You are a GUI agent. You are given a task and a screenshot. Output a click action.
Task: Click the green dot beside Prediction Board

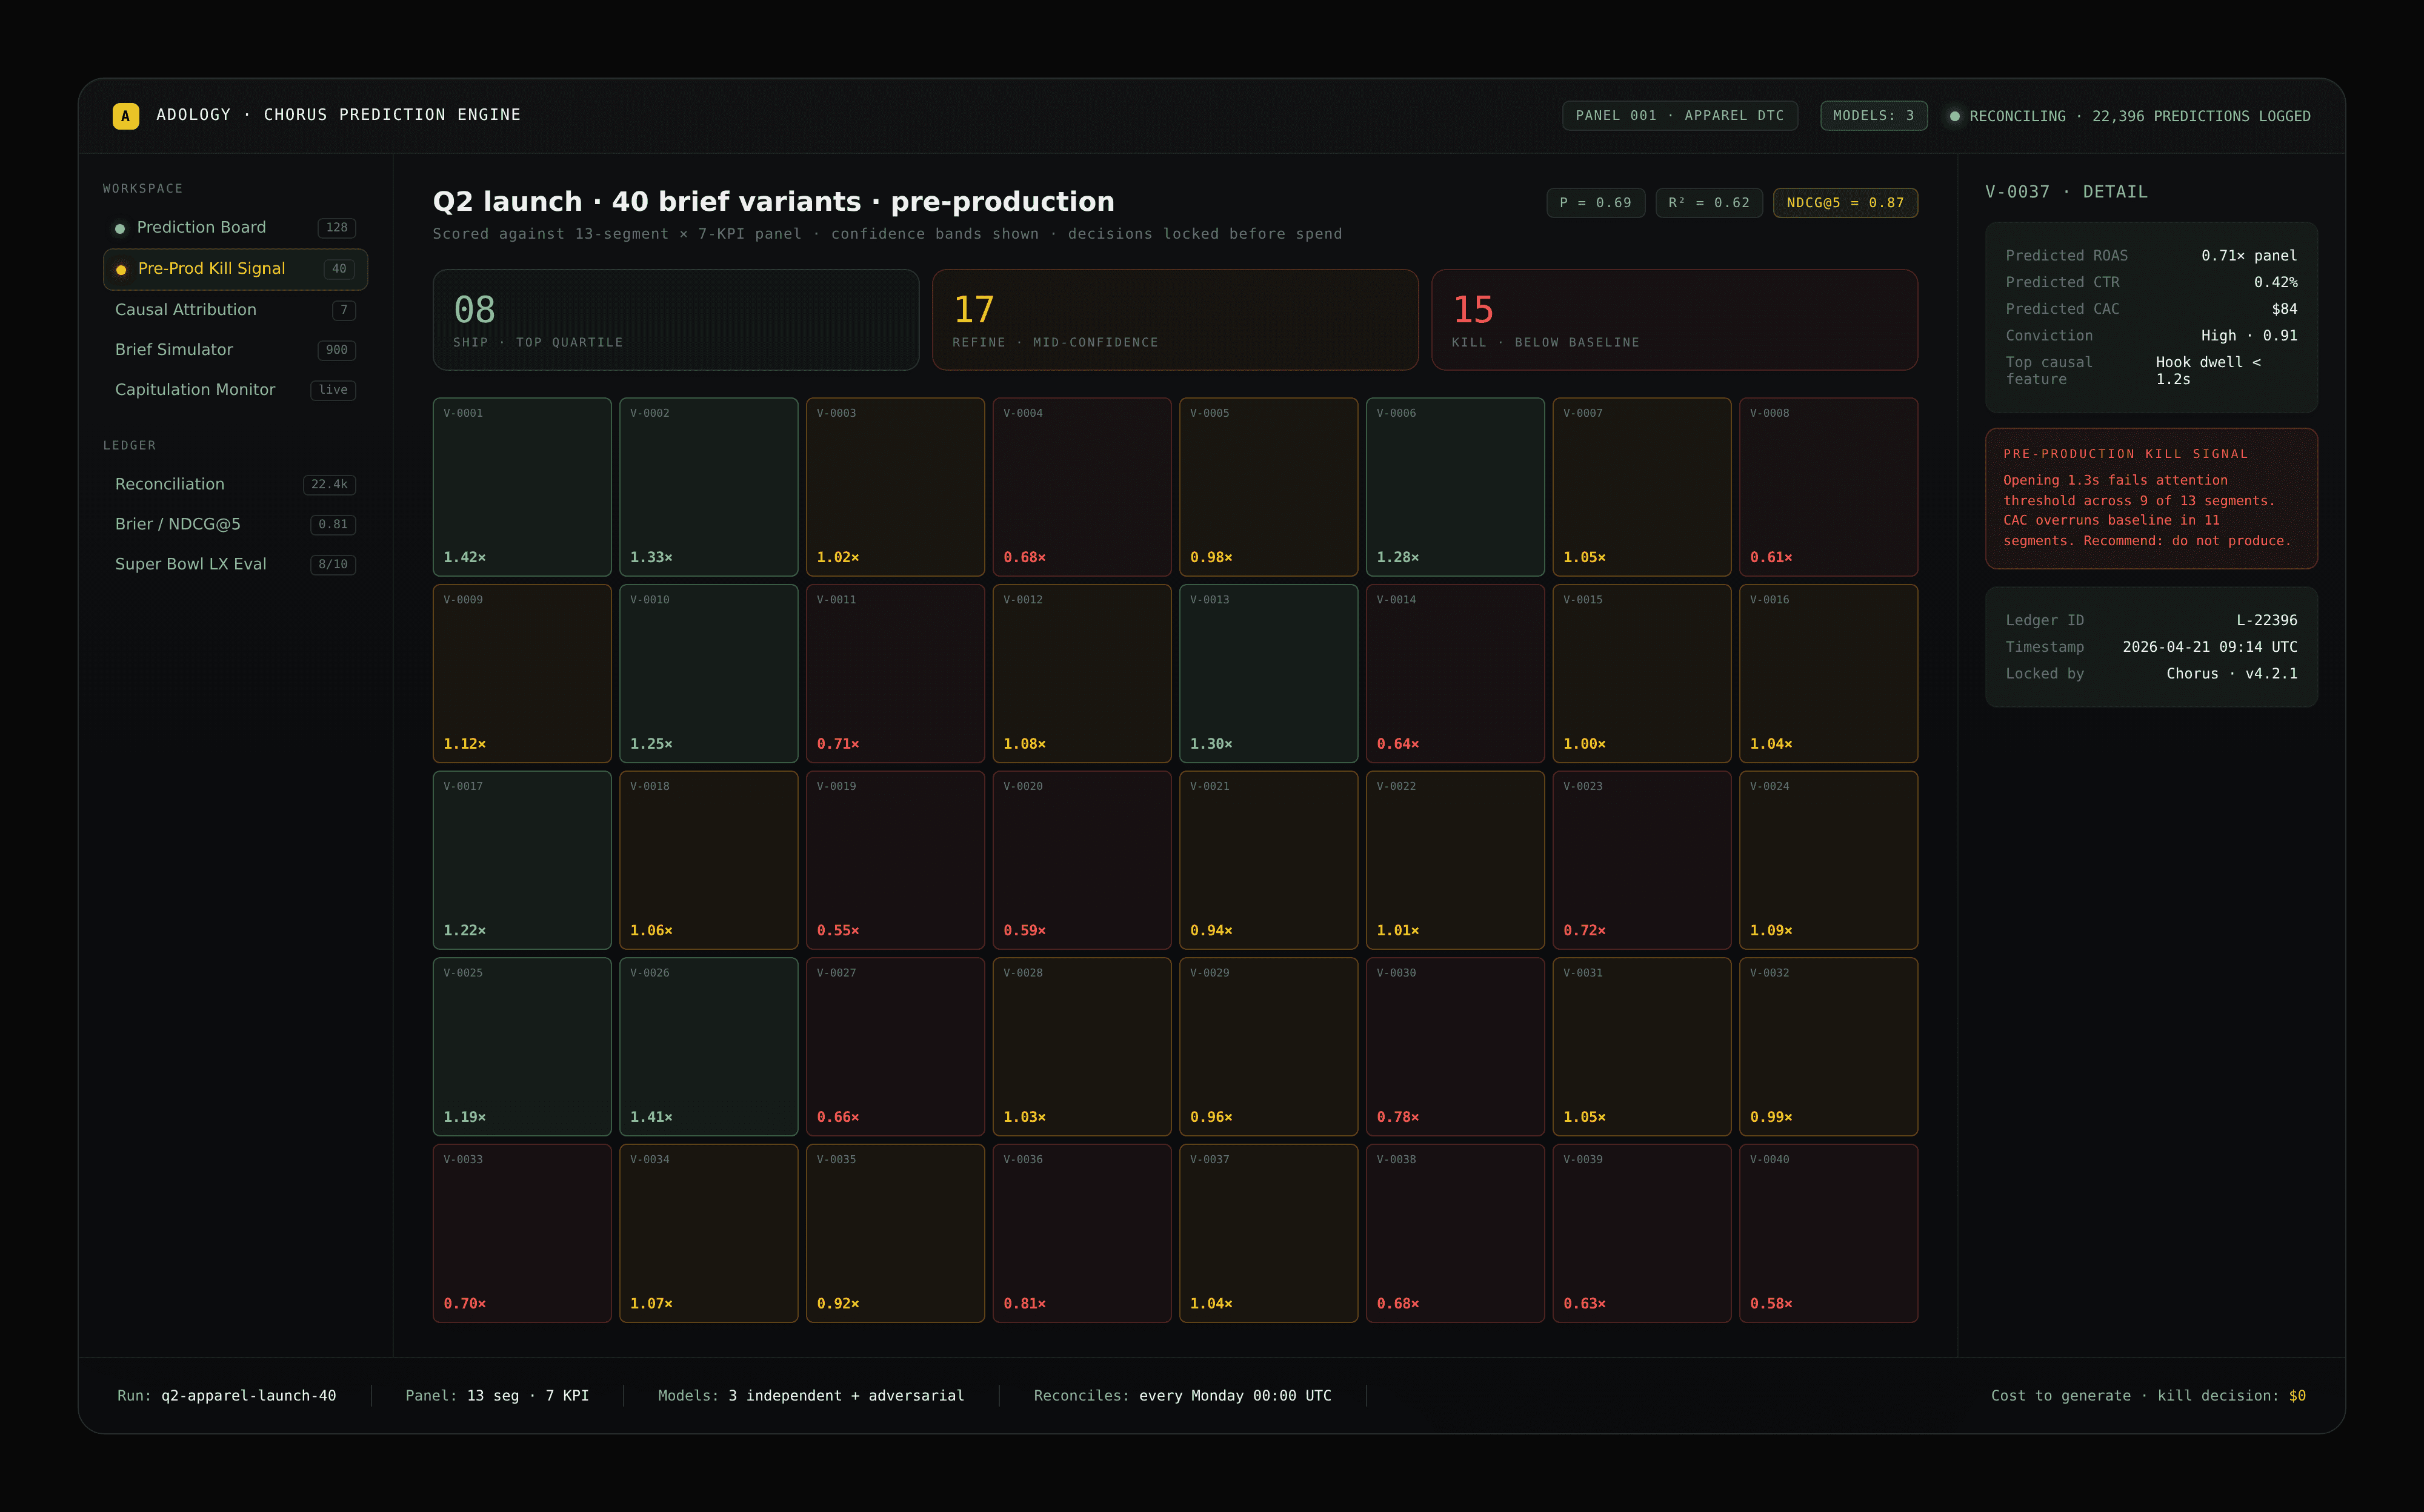tap(120, 228)
